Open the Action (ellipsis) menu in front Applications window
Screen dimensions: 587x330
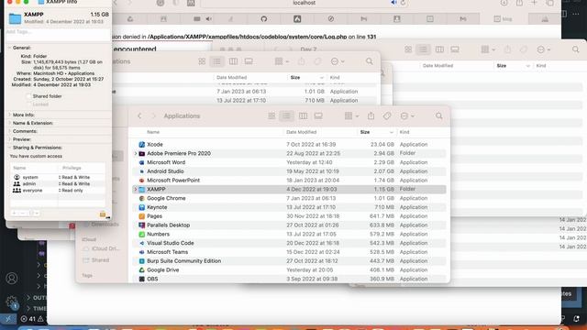(407, 116)
